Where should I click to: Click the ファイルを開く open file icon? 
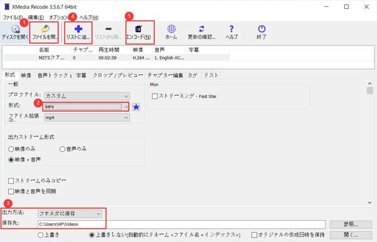tap(45, 29)
